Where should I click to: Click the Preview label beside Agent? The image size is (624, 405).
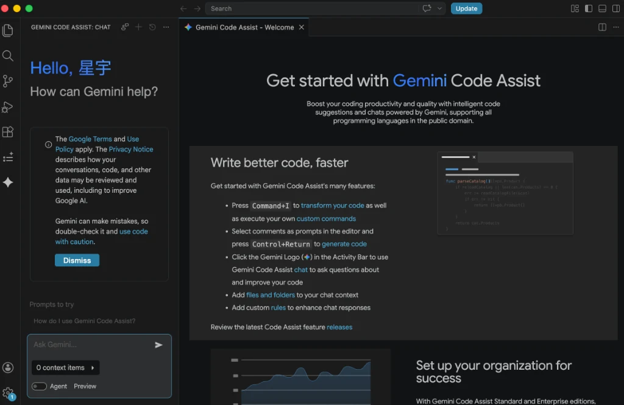85,386
